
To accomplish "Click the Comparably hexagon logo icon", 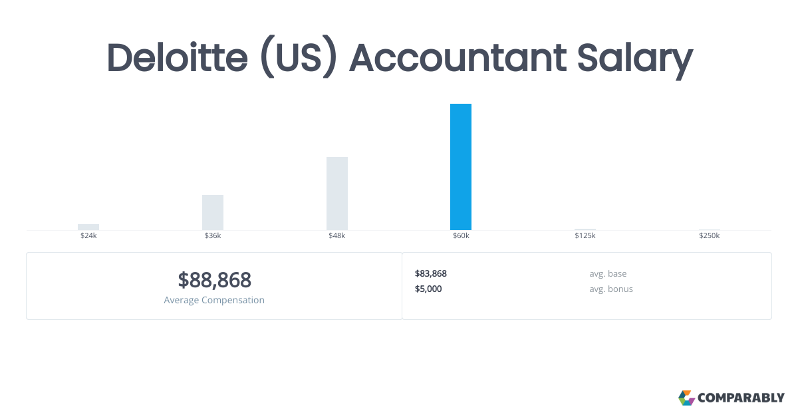I will click(x=686, y=398).
